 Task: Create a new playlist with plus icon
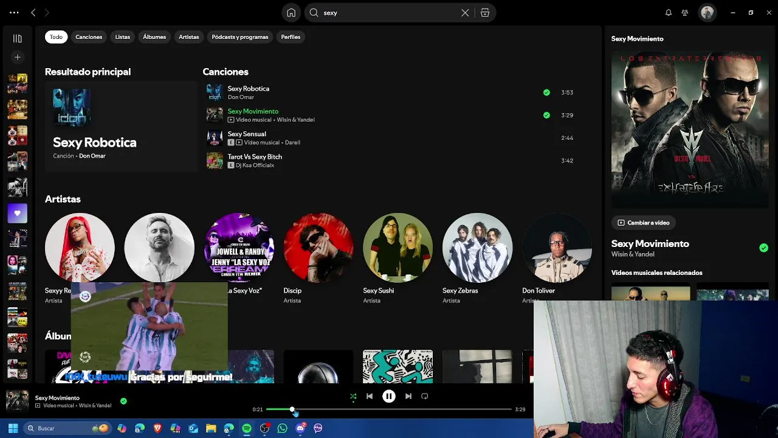click(17, 57)
